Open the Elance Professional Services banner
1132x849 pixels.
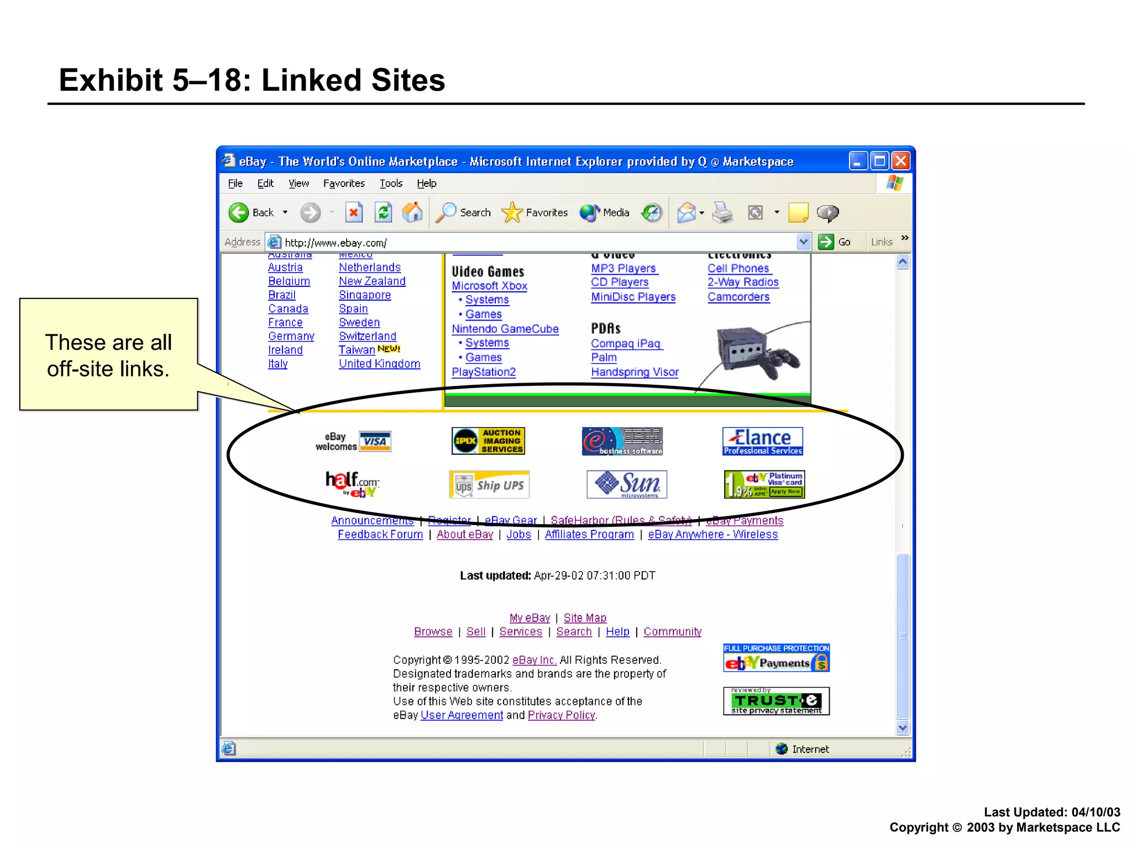[763, 441]
